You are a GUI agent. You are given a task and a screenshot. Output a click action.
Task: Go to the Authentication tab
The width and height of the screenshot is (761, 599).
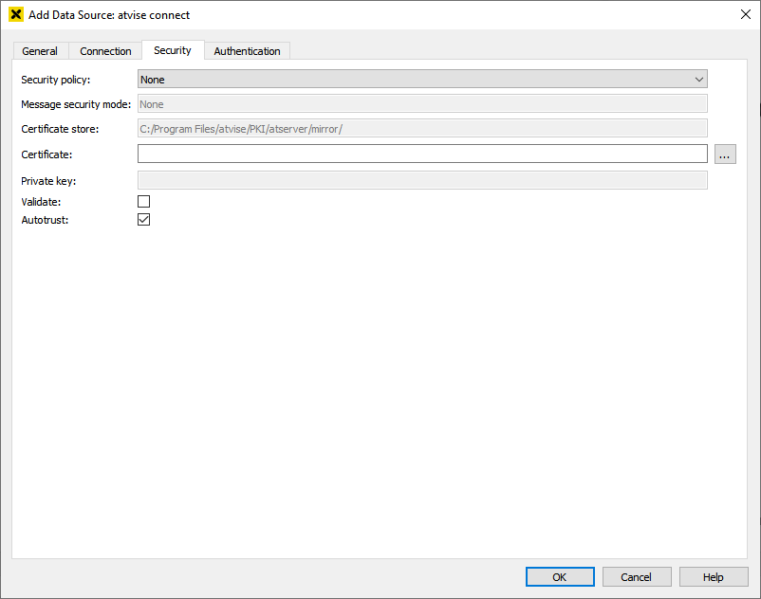(247, 51)
